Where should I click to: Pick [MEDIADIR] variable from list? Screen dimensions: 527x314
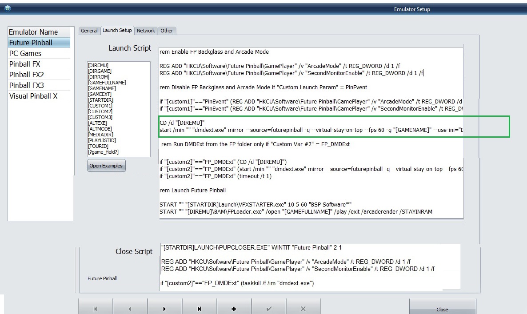click(100, 134)
